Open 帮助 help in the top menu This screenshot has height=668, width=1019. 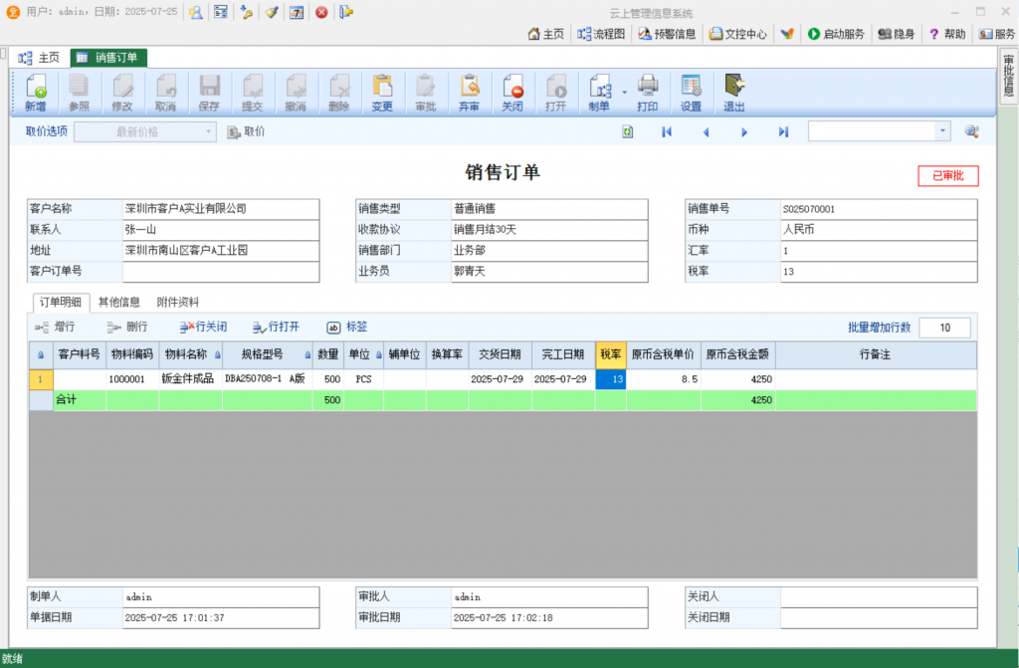click(947, 34)
